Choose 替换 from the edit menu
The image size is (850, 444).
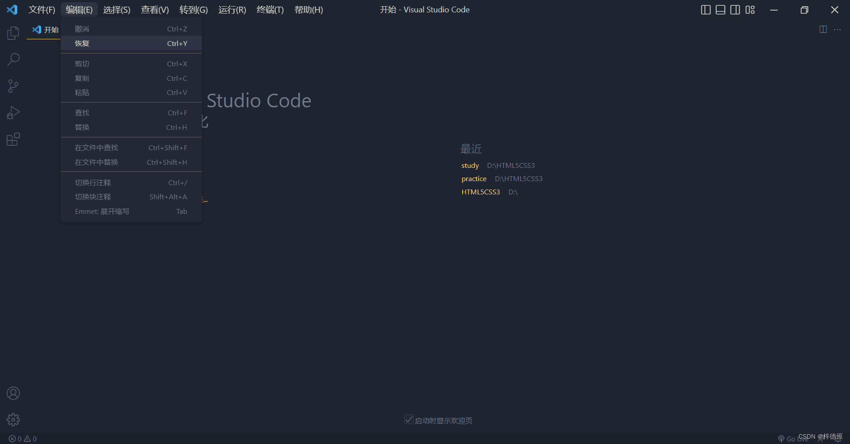[x=131, y=127]
